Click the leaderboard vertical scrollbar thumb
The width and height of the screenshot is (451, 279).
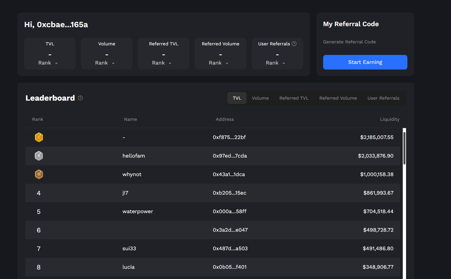(x=404, y=148)
